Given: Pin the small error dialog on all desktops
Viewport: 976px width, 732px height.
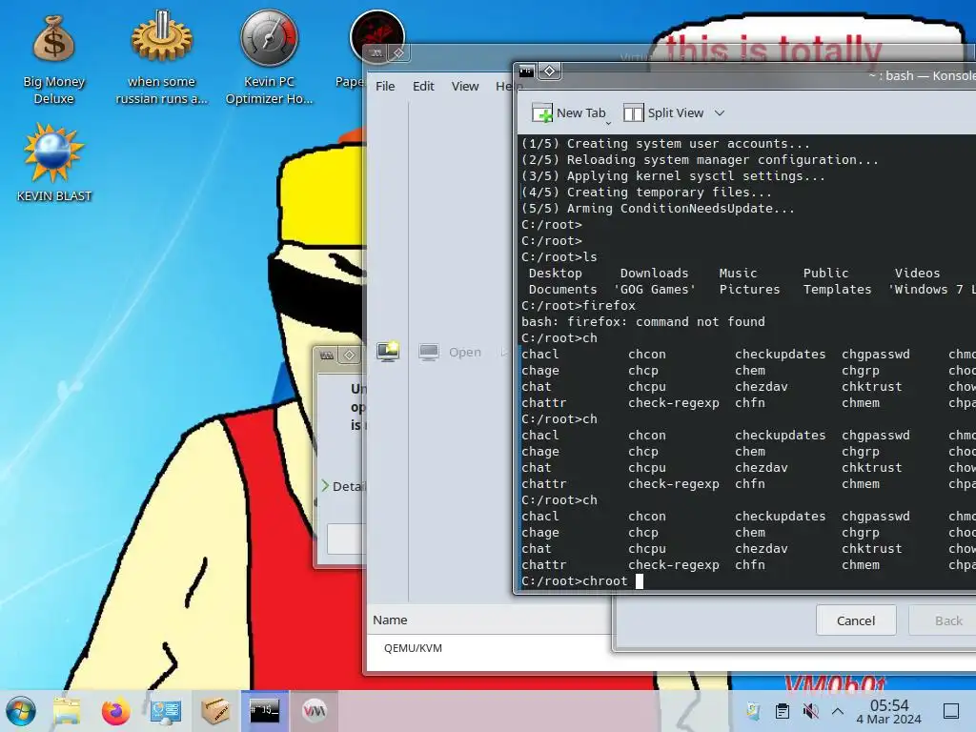Looking at the screenshot, I should [349, 356].
